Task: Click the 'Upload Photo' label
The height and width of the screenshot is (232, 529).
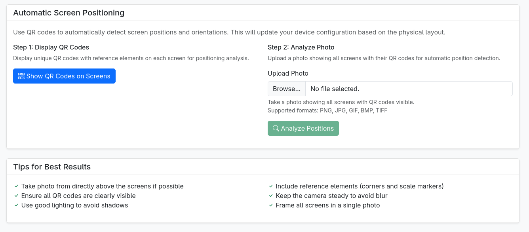Action: (288, 73)
